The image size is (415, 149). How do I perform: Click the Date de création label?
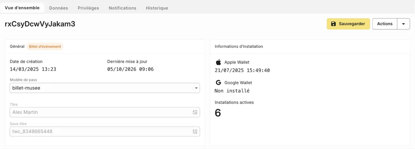coord(26,61)
